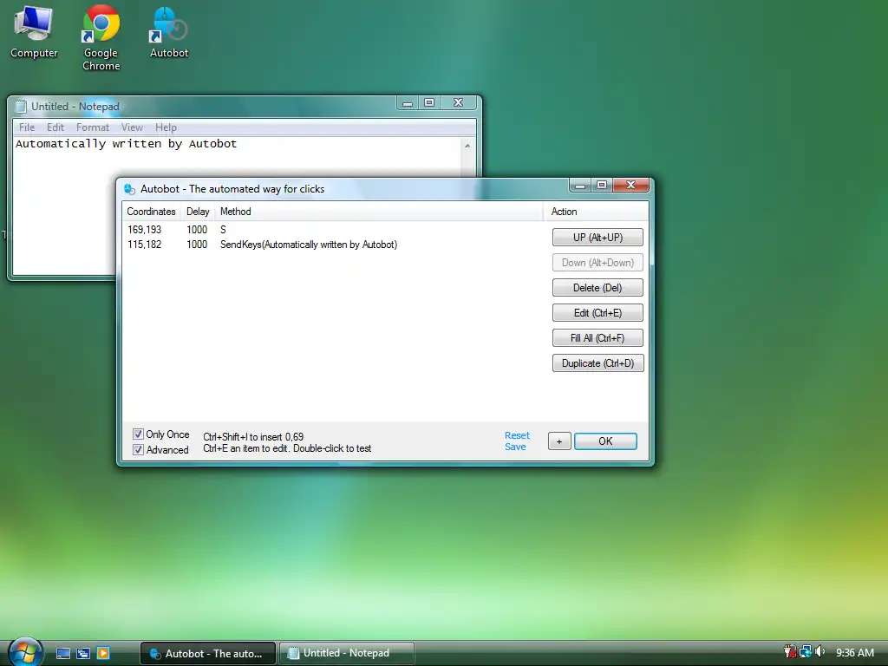This screenshot has height=666, width=888.
Task: Click the Reset link
Action: pos(517,435)
